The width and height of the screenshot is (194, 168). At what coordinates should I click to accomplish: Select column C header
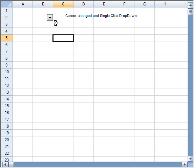[x=63, y=4]
